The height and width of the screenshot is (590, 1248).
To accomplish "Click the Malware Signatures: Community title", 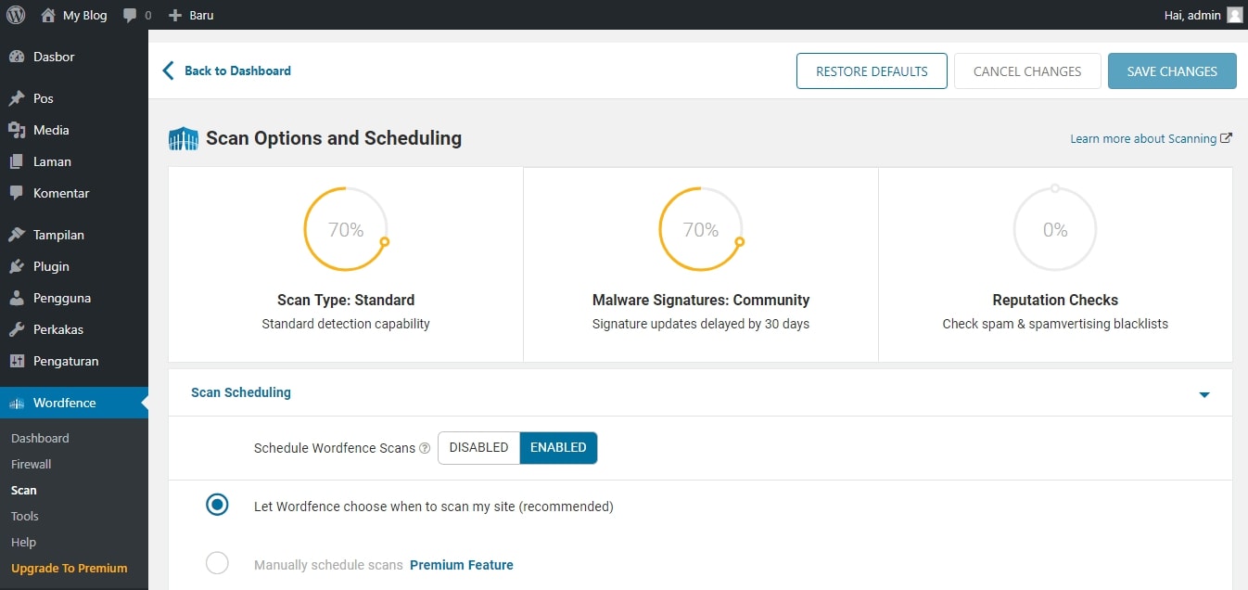I will click(x=701, y=301).
